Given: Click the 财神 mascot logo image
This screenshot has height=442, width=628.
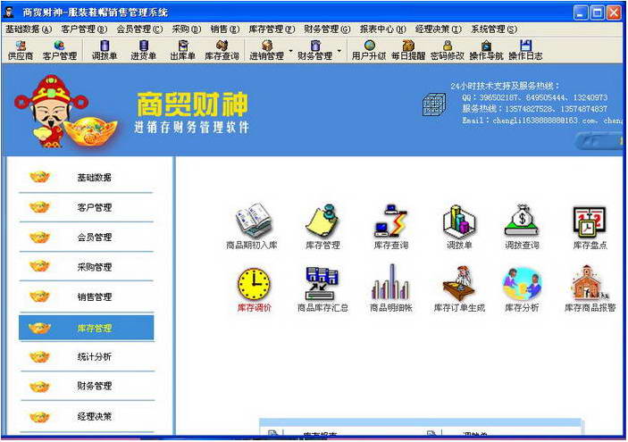Looking at the screenshot, I should [x=66, y=112].
